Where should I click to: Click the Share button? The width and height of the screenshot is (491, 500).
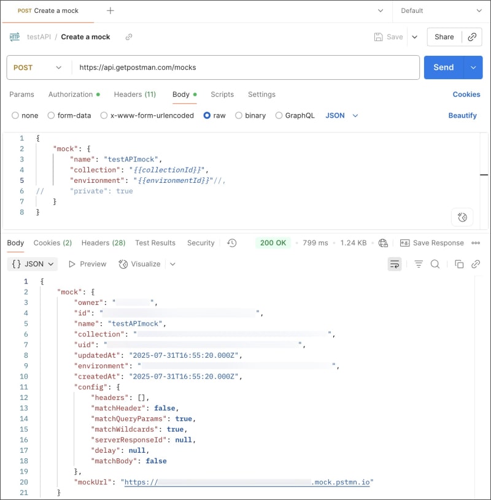coord(444,37)
